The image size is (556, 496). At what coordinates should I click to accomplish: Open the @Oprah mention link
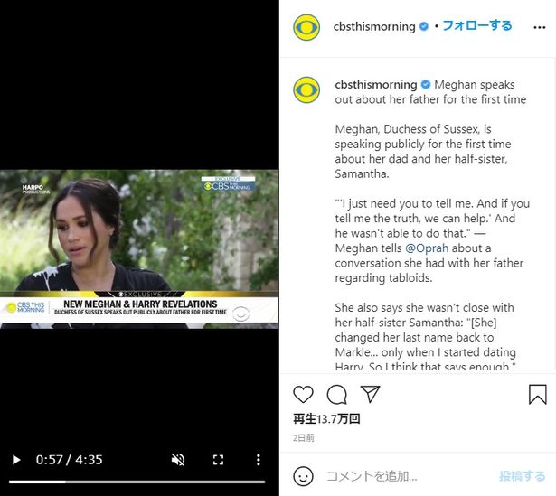coord(427,248)
